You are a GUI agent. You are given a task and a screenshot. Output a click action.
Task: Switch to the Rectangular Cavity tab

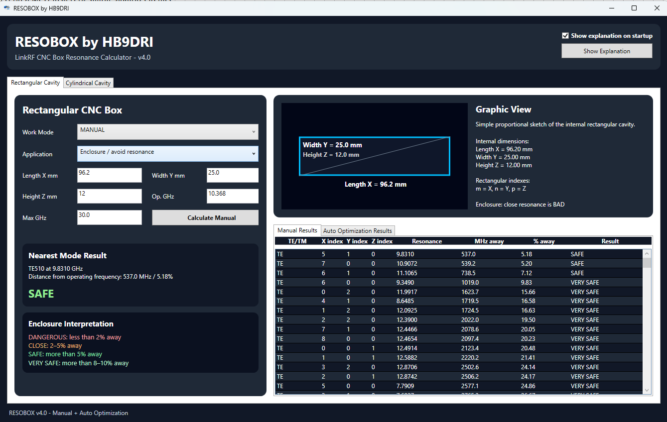pos(35,83)
